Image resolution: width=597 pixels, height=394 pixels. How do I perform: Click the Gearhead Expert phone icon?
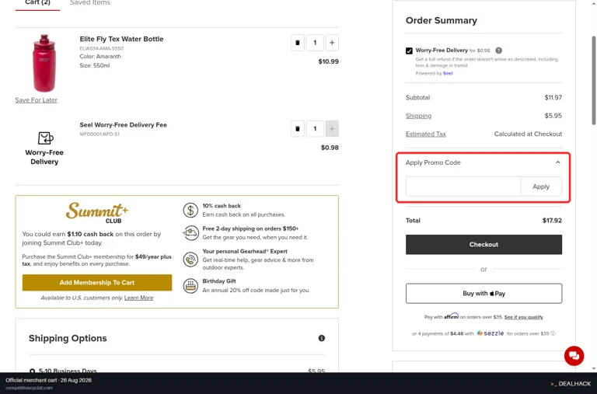(190, 260)
